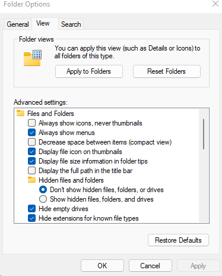
Task: Click the greyed-out Apply button
Action: tap(198, 266)
